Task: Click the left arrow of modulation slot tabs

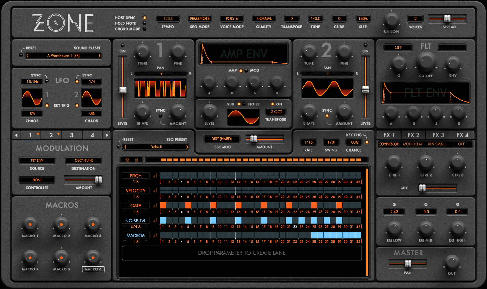Action: (x=16, y=135)
